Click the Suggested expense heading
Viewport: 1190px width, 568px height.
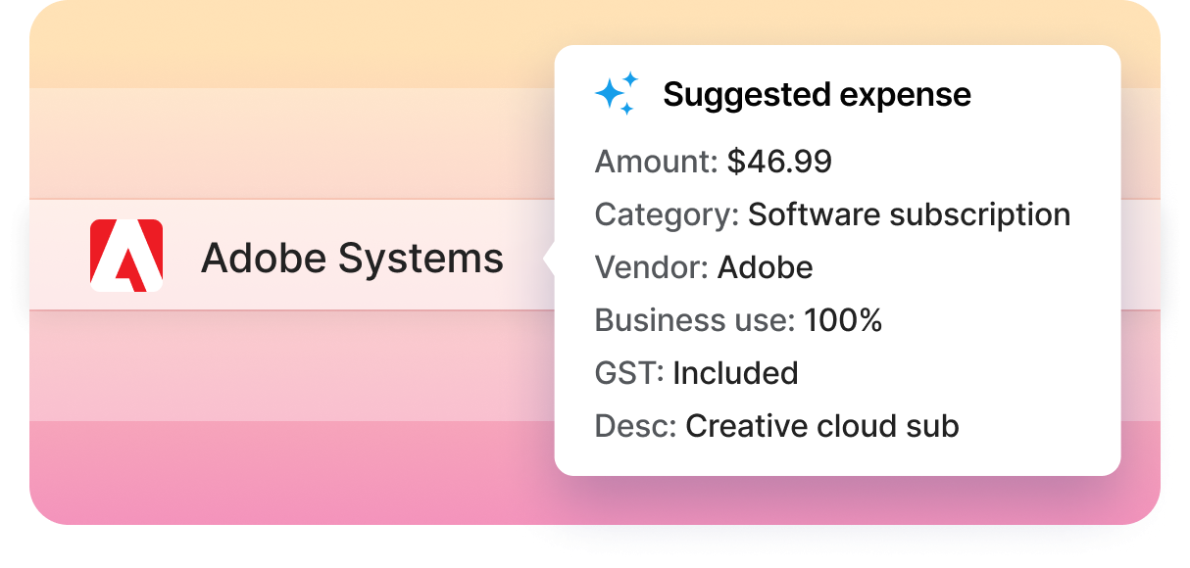point(817,95)
